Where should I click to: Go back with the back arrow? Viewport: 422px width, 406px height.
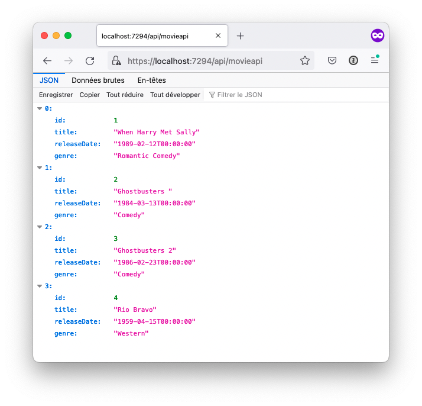[x=47, y=61]
